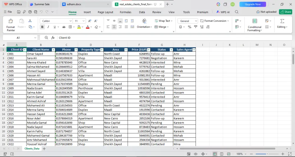The image size is (295, 157).
Task: Open the Page Layout ribbon tab
Action: 105,12
